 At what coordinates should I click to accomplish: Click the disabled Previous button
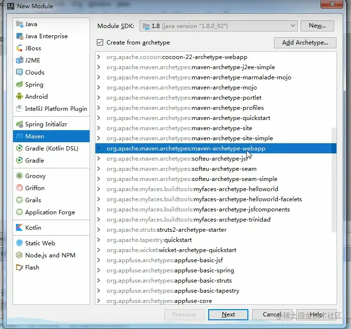pos(184,314)
